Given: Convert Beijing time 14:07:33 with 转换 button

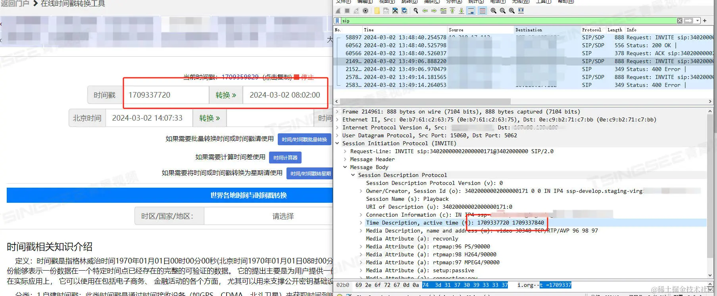Looking at the screenshot, I should click(x=210, y=118).
